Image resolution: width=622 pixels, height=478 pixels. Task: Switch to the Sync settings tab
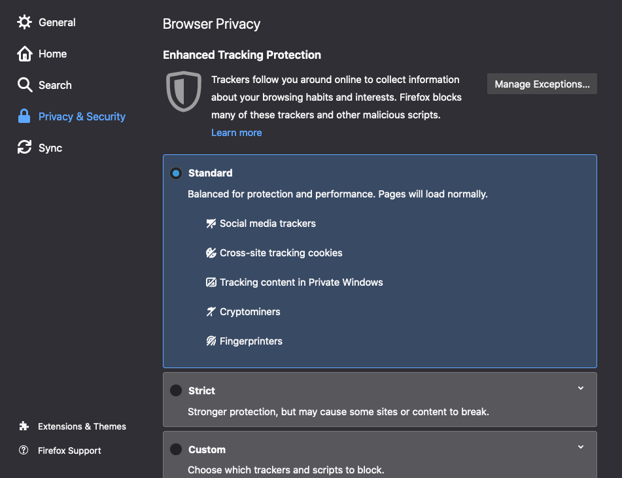click(50, 148)
